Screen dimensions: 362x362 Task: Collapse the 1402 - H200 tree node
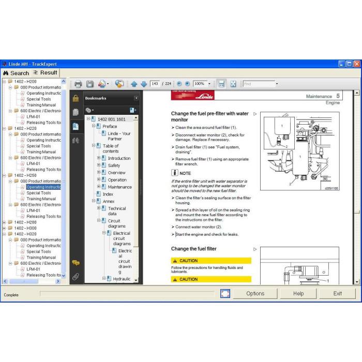(4, 81)
